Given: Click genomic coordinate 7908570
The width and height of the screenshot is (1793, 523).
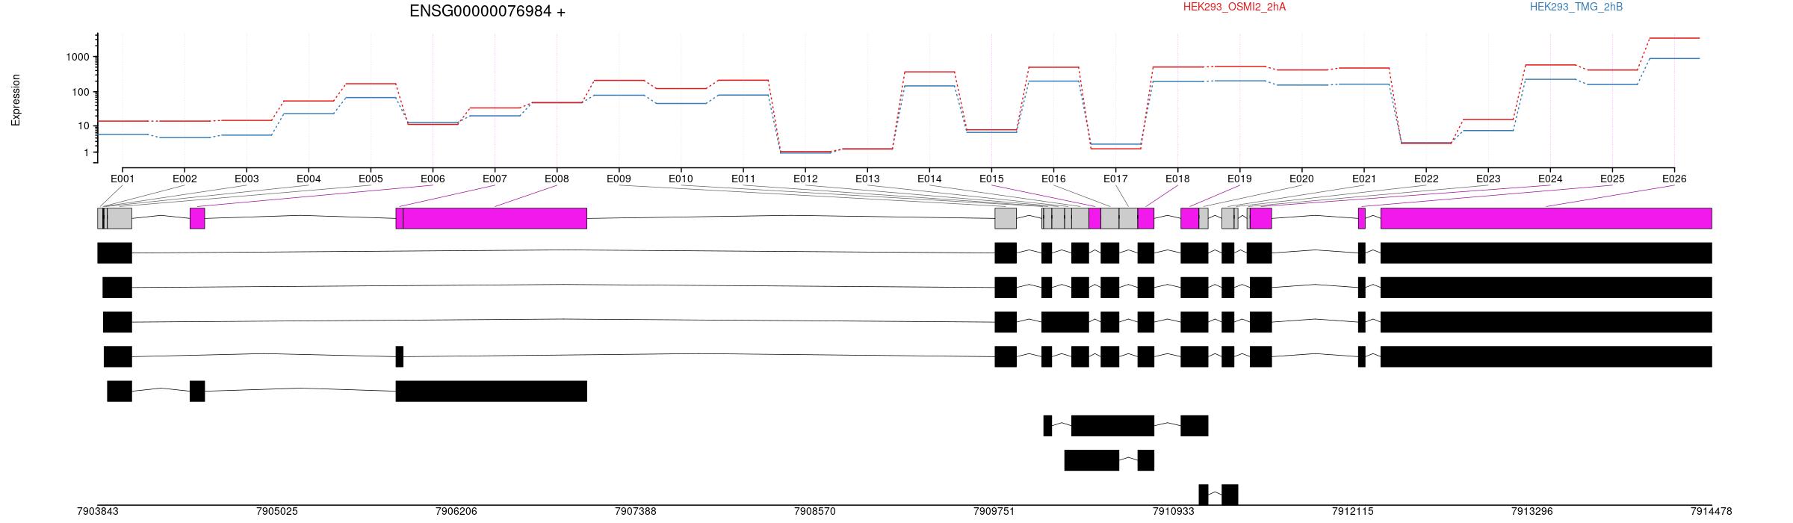Looking at the screenshot, I should (x=814, y=512).
